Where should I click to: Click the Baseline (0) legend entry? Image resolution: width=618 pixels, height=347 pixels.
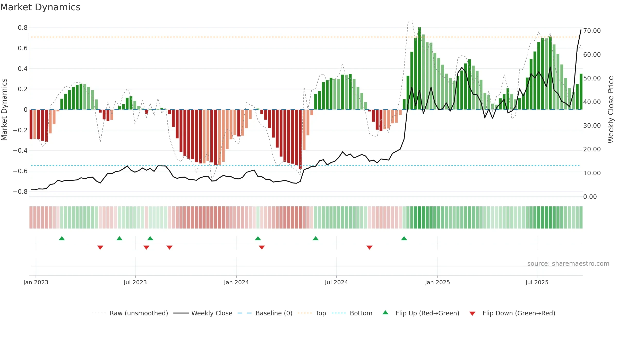click(265, 313)
